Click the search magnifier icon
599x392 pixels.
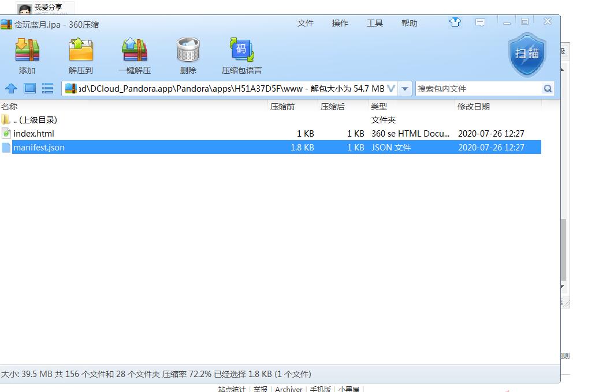(548, 89)
